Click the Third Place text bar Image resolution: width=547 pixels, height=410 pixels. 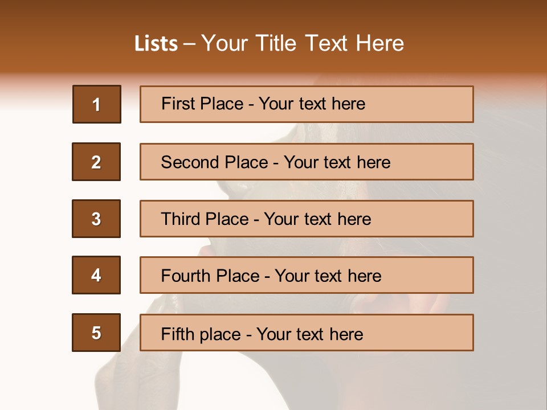pyautogui.click(x=307, y=219)
